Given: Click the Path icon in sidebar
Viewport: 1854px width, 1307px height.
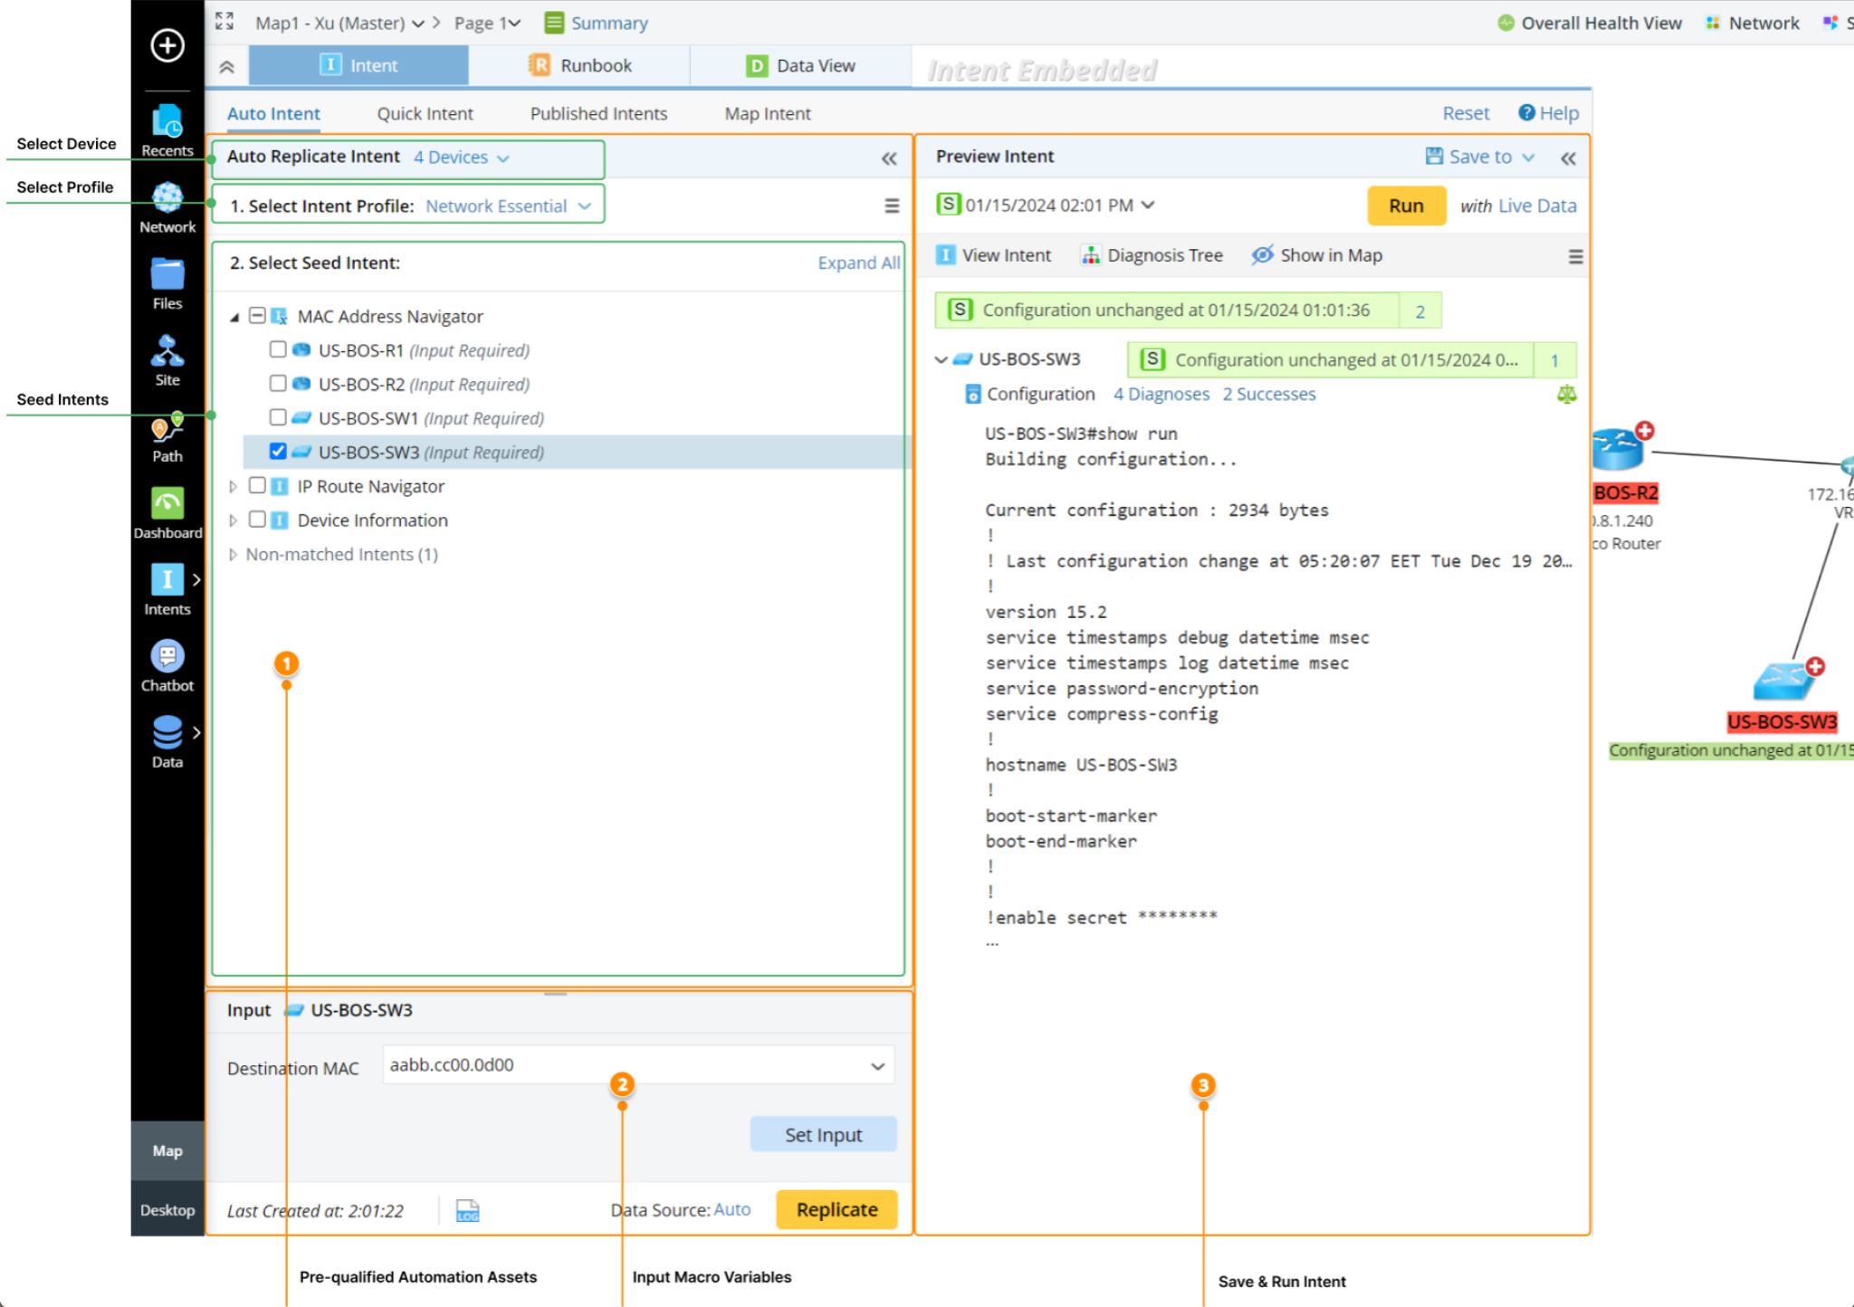Looking at the screenshot, I should point(167,429).
